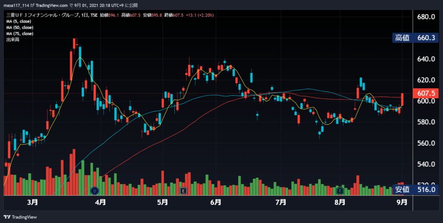Click the earnings 'E' marker near August
Screen dimensions: 443x223
coord(340,191)
